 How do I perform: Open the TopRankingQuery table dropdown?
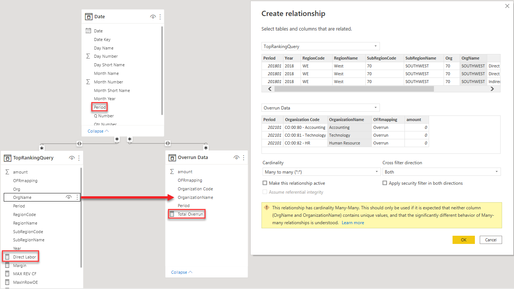tap(321, 47)
